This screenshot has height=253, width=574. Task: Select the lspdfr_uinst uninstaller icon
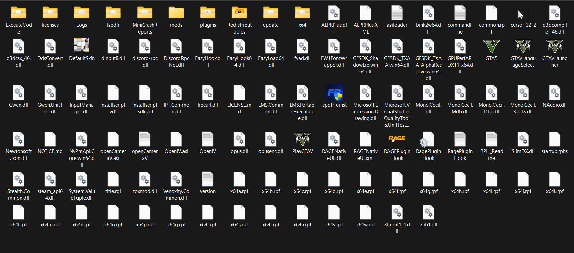[x=334, y=93]
